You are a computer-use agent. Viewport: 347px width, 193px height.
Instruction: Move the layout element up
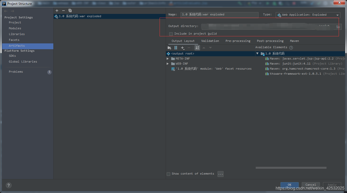click(x=204, y=48)
